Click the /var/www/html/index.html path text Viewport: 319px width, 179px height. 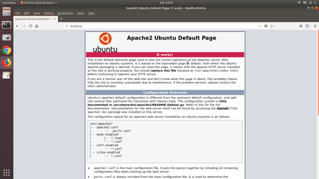click(x=216, y=70)
